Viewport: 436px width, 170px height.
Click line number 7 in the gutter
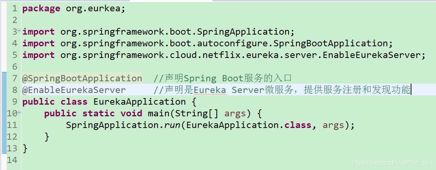(x=15, y=79)
